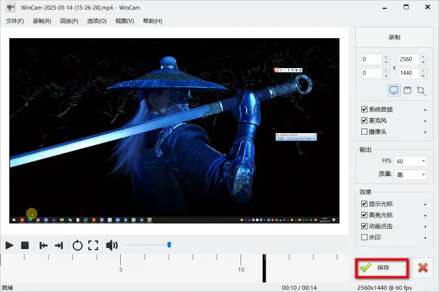Choose the crop region capture icon
This screenshot has width=439, height=292.
click(x=421, y=90)
